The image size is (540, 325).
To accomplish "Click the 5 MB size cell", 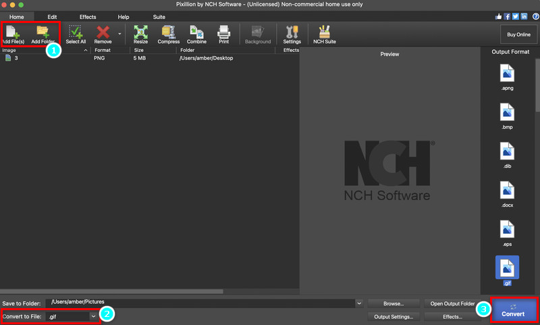I will point(140,58).
